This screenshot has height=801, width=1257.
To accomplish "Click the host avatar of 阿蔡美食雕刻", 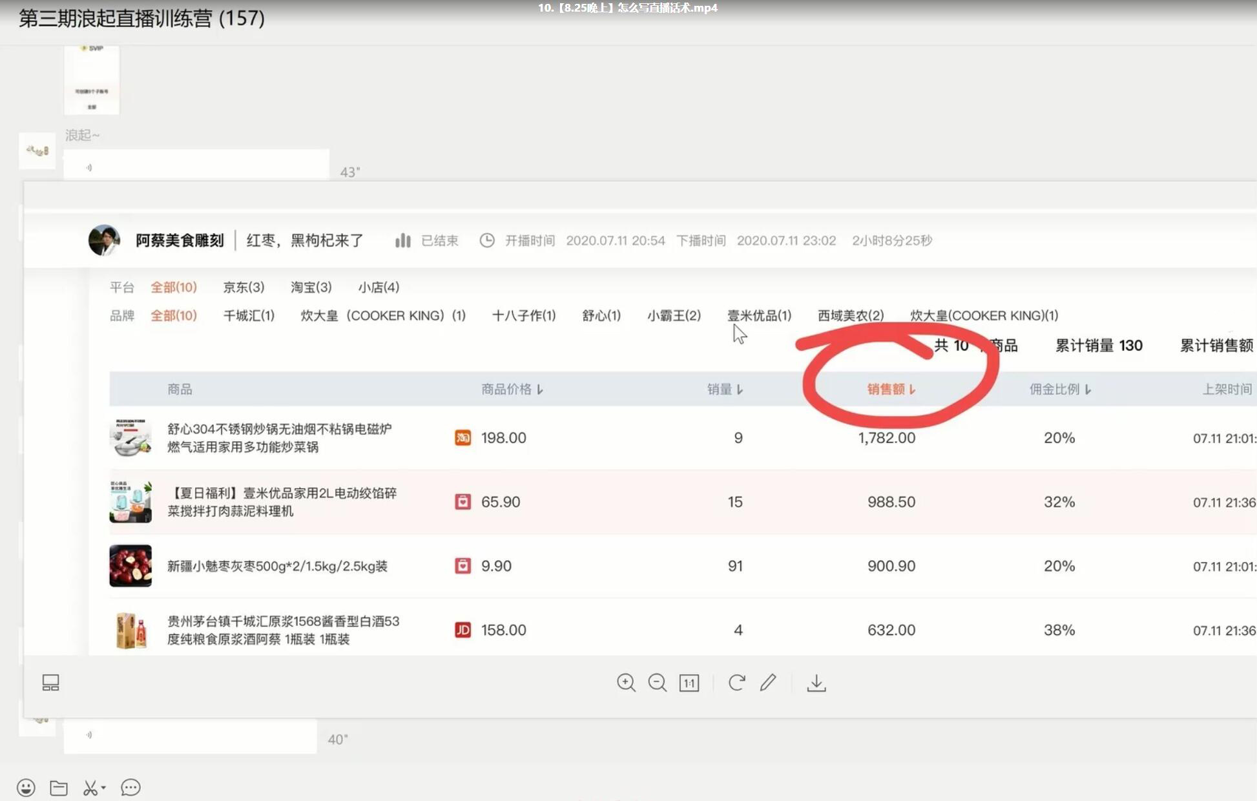I will 104,240.
